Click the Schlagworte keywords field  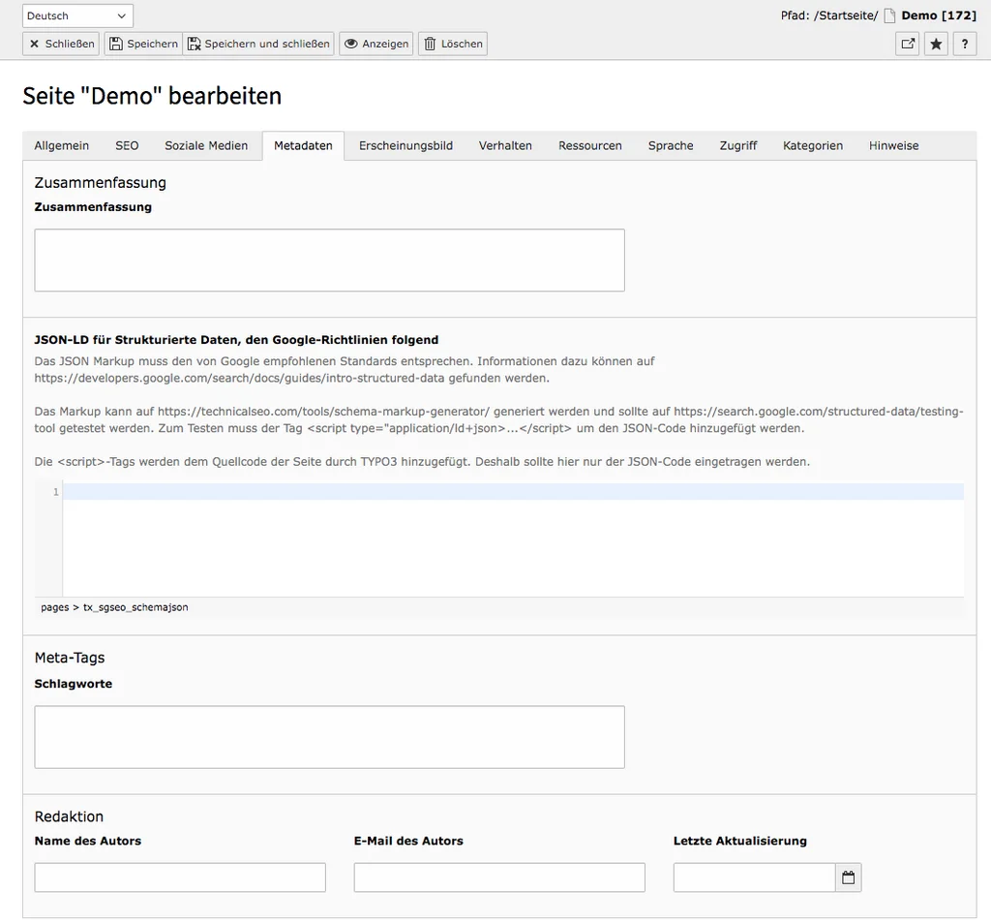[329, 736]
